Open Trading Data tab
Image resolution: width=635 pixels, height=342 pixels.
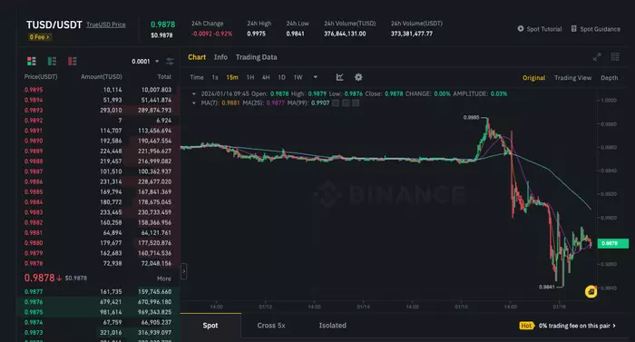point(257,57)
